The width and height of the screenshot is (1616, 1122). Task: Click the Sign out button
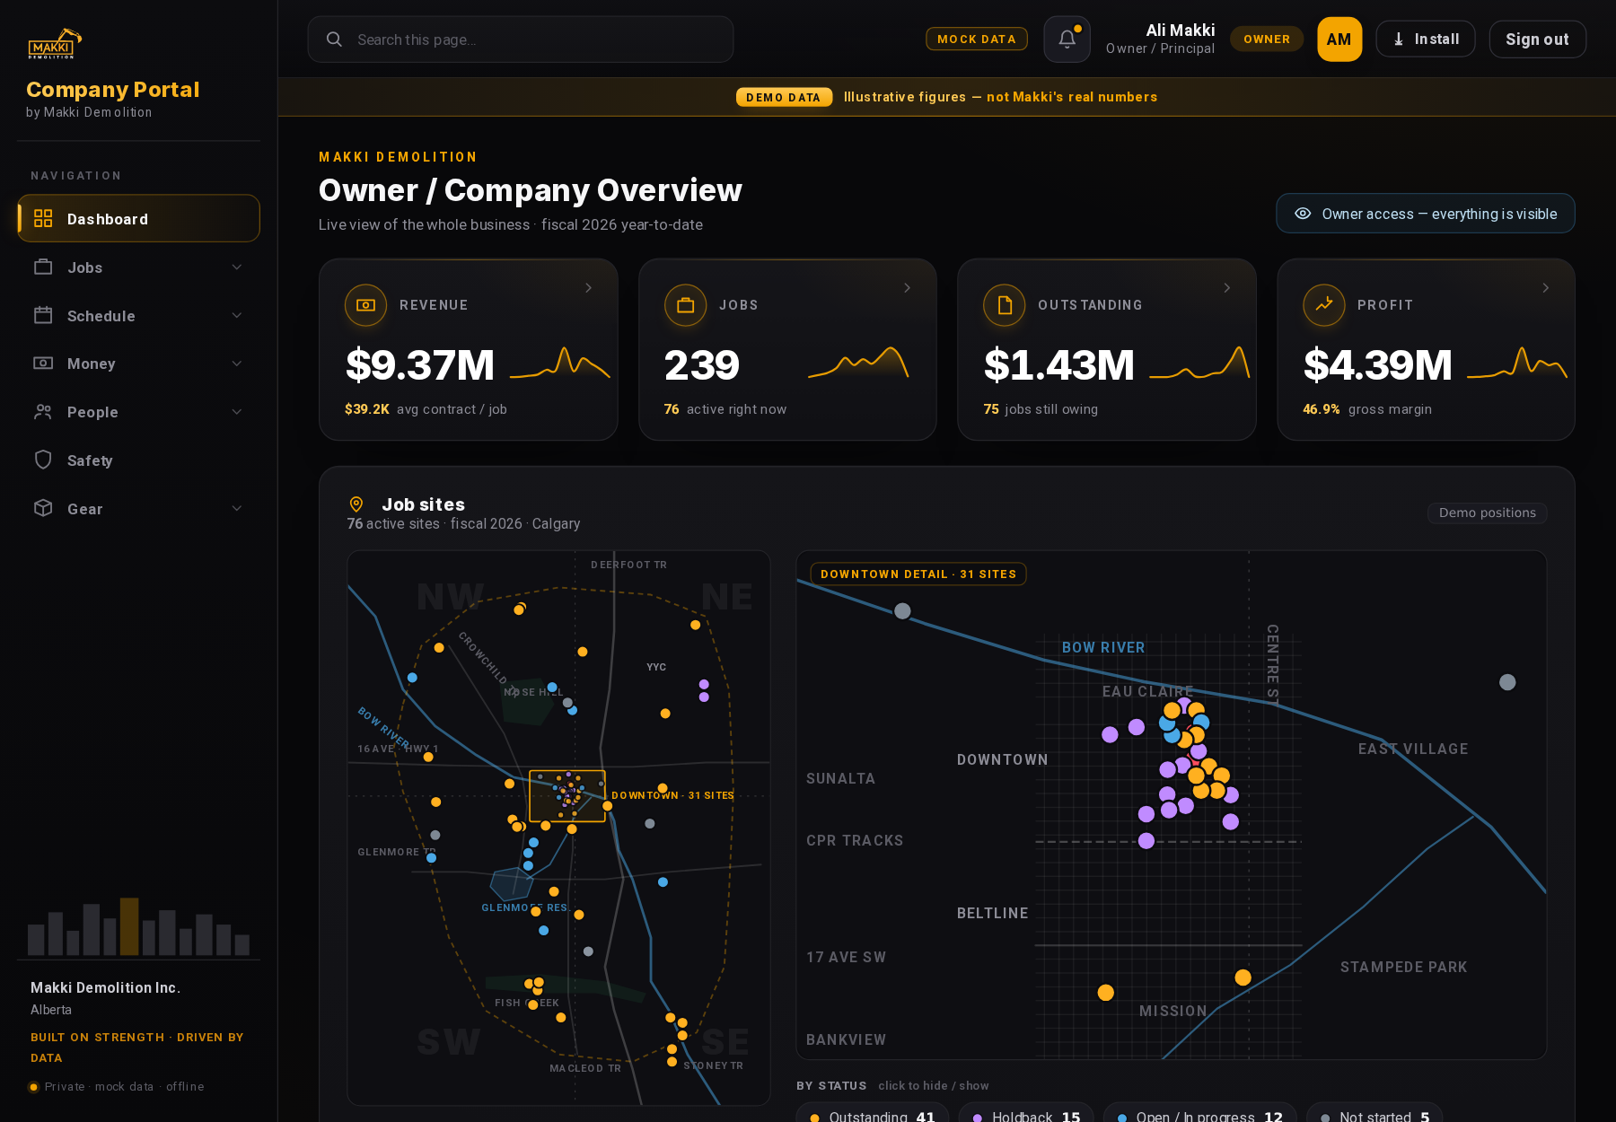tap(1537, 39)
